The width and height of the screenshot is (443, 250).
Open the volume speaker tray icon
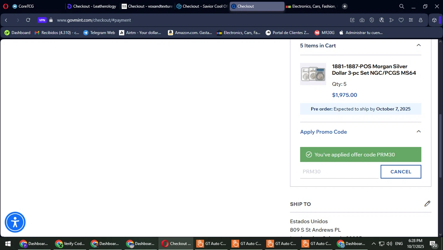tap(389, 244)
